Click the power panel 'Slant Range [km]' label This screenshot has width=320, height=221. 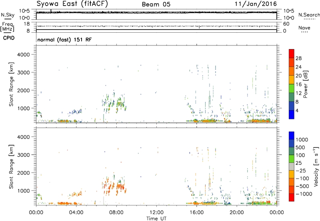(11, 84)
